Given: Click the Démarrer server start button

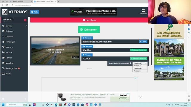Looking at the screenshot, I should tap(89, 29).
